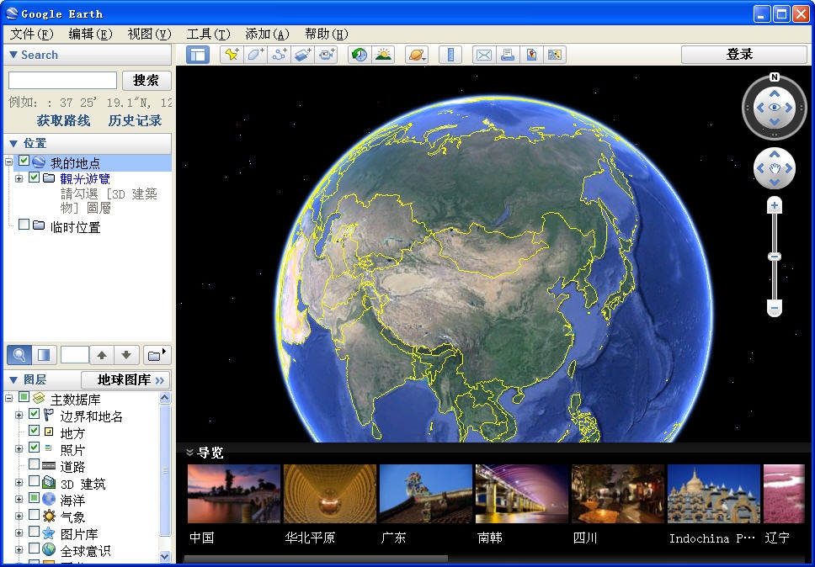Uncheck the 照片 layer checkbox

[35, 448]
